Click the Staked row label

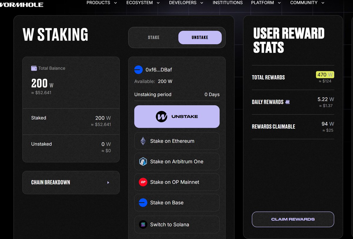point(39,118)
